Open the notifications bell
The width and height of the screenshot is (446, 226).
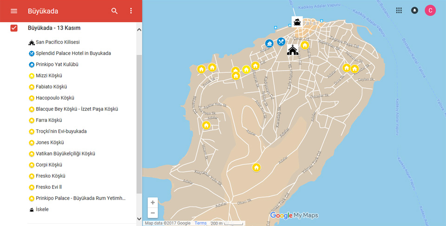pos(414,11)
